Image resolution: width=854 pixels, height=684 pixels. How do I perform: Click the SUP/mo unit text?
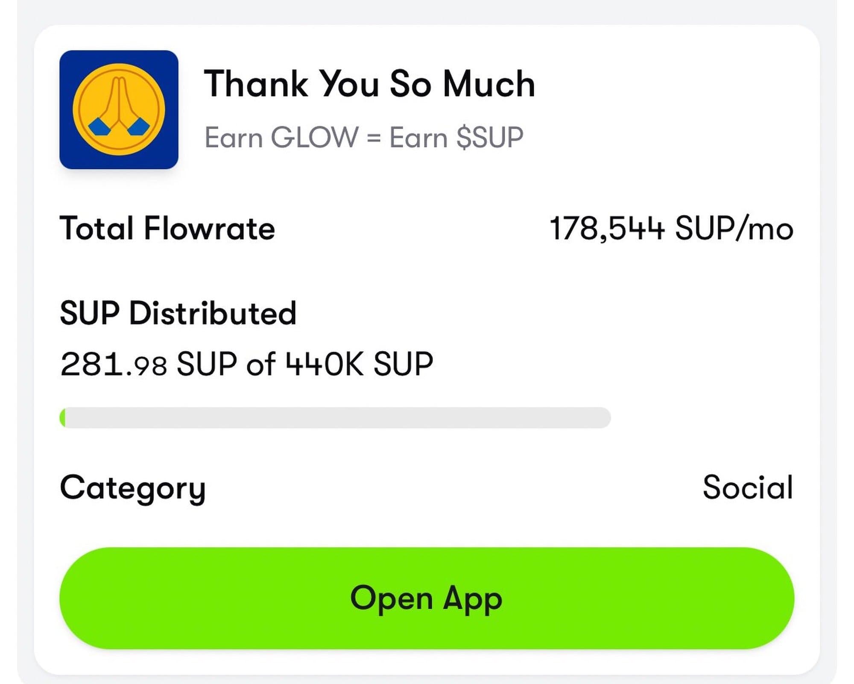[x=734, y=228]
